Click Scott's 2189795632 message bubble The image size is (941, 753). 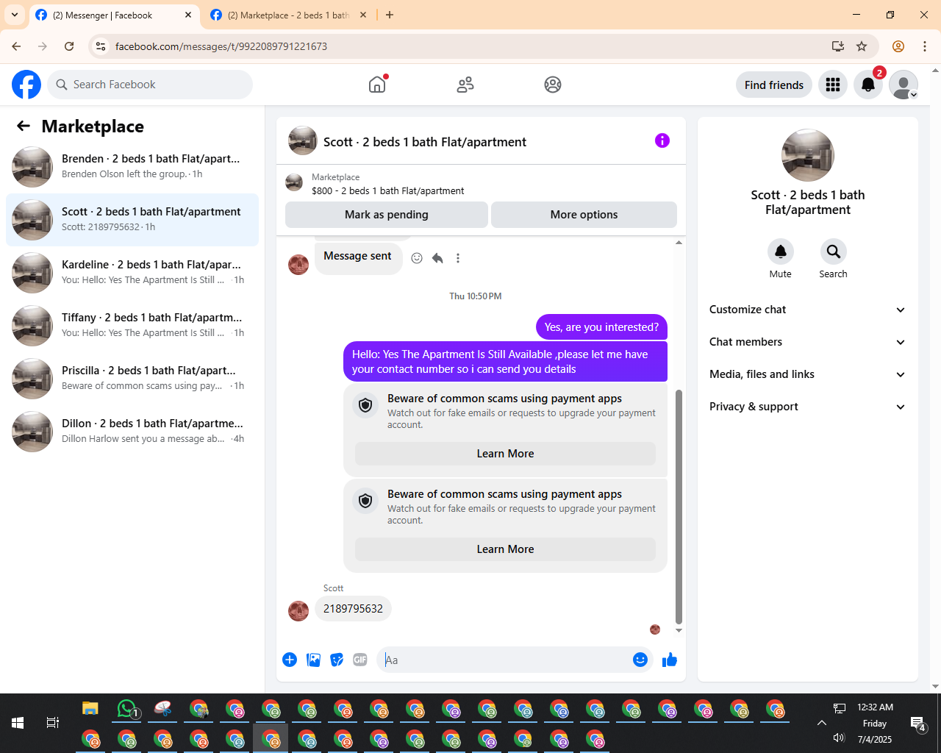tap(353, 609)
